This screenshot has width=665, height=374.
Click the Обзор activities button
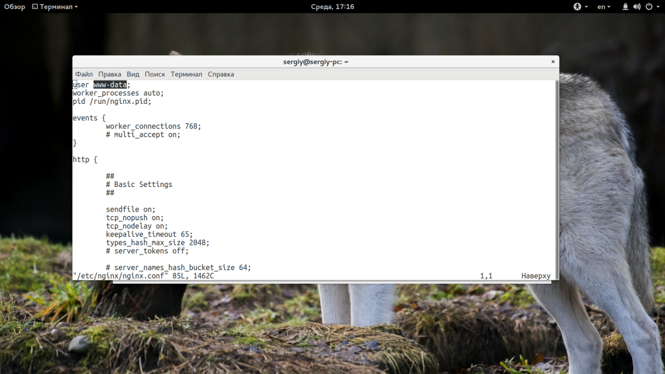pos(14,6)
